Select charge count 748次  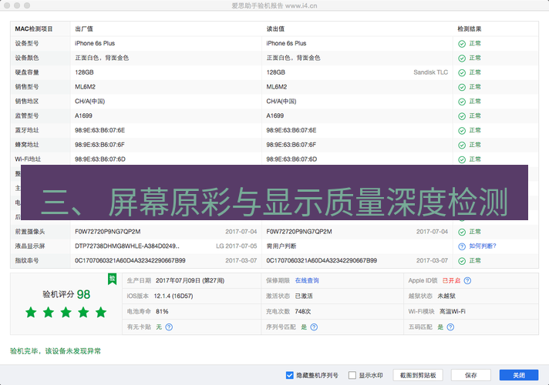(303, 311)
